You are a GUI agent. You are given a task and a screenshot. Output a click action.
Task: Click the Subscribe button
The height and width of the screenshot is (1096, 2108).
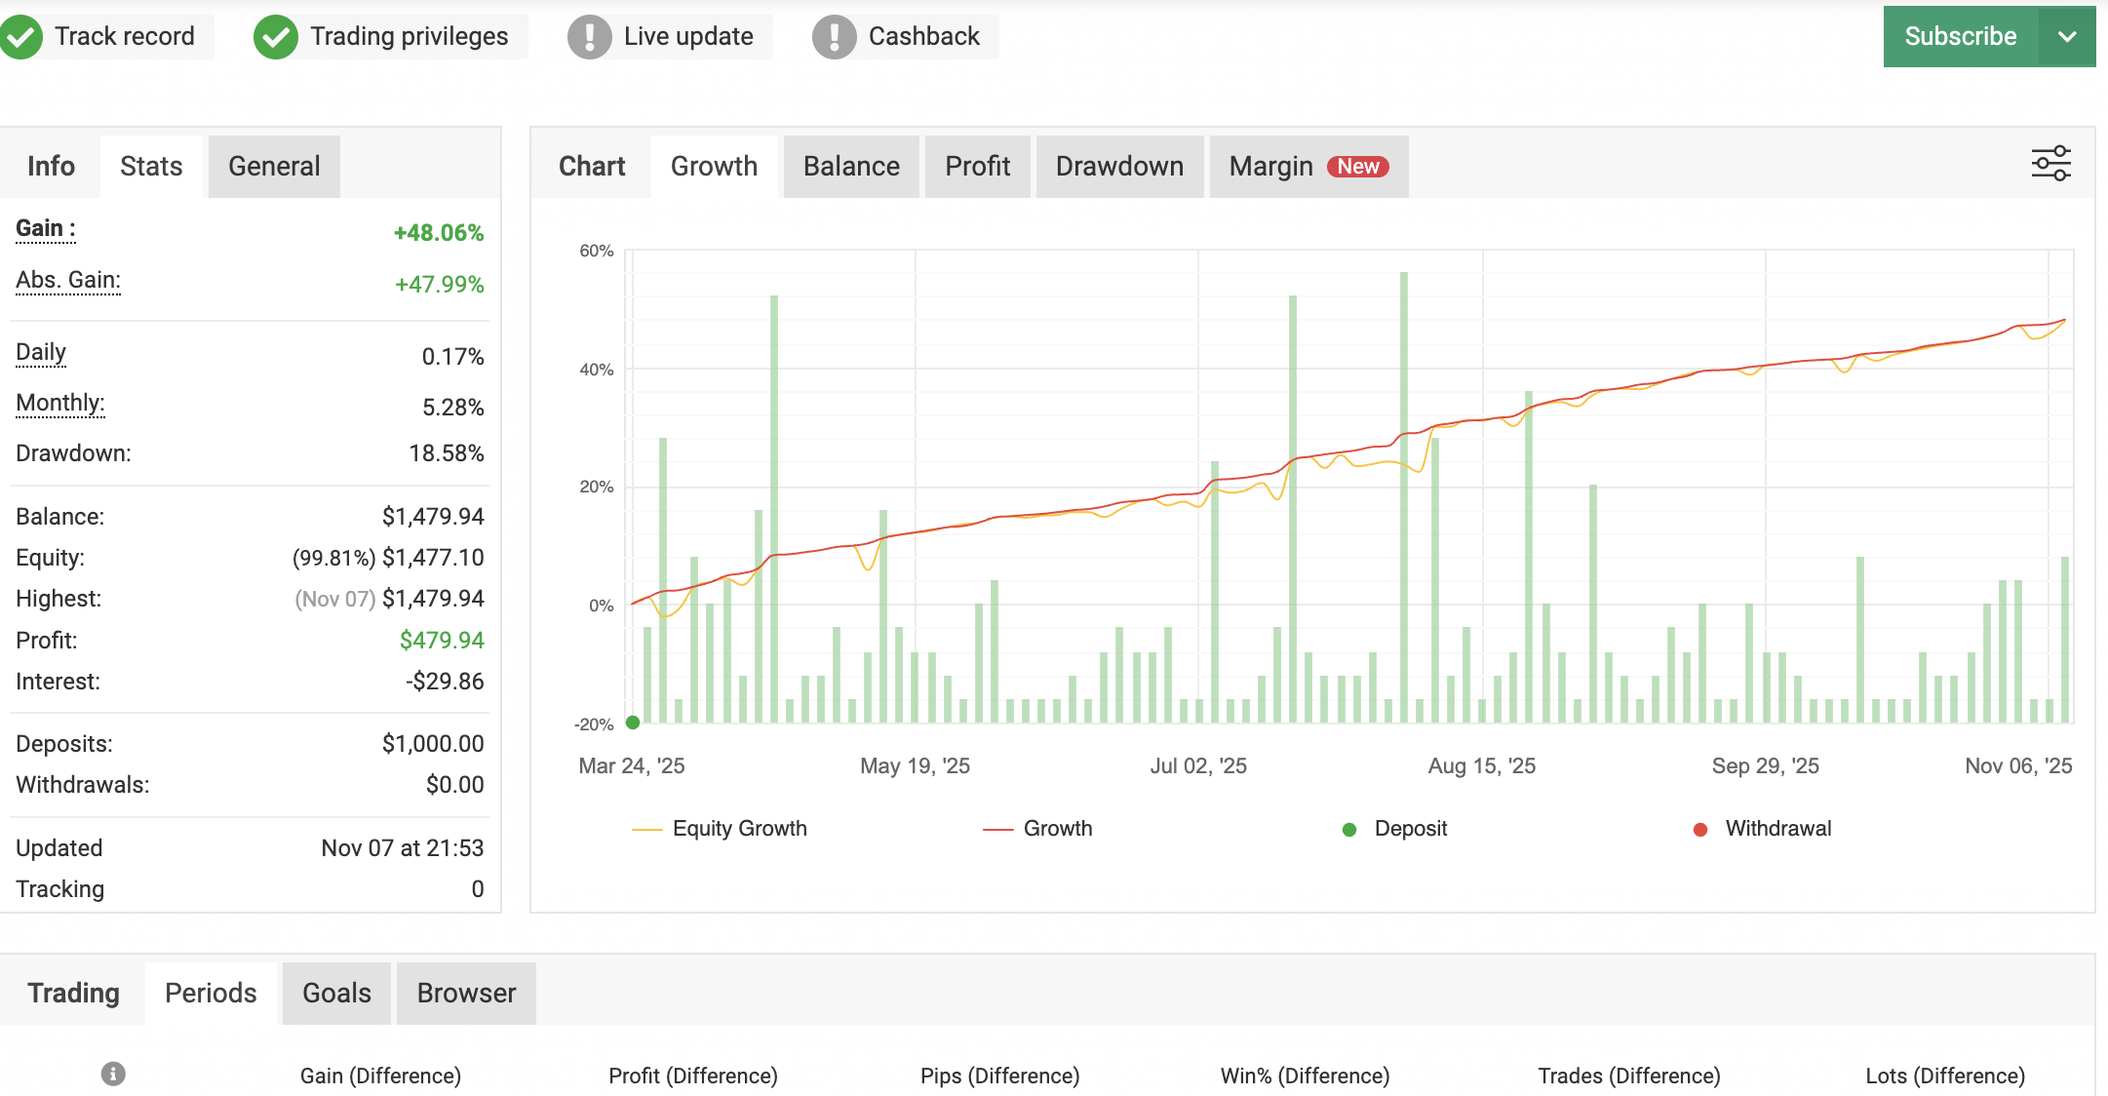pos(1960,37)
